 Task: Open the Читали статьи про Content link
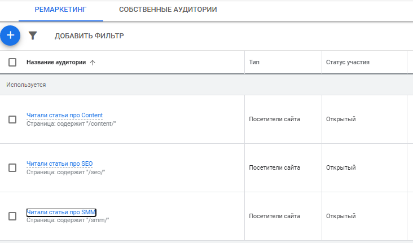[x=64, y=116]
